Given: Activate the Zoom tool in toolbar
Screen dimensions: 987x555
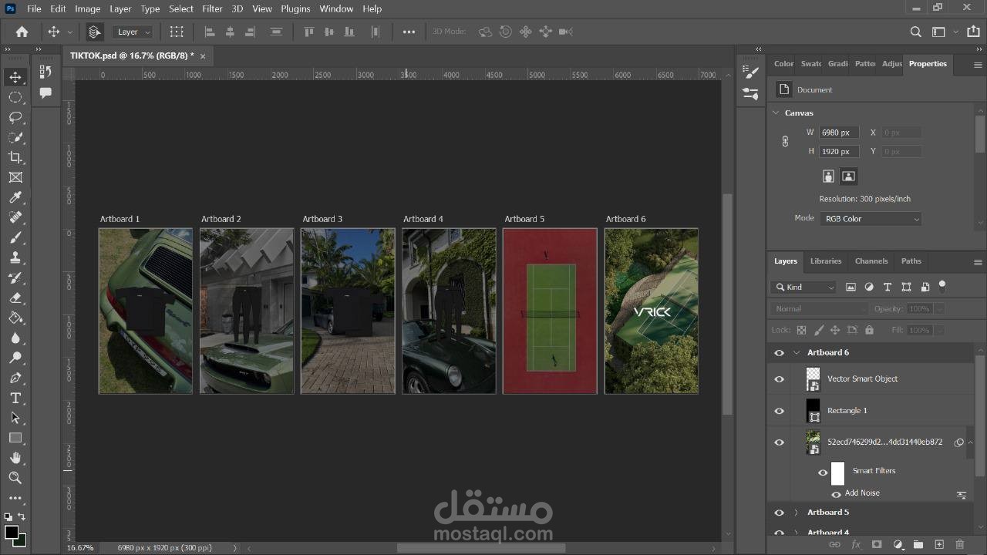Looking at the screenshot, I should click(x=15, y=478).
